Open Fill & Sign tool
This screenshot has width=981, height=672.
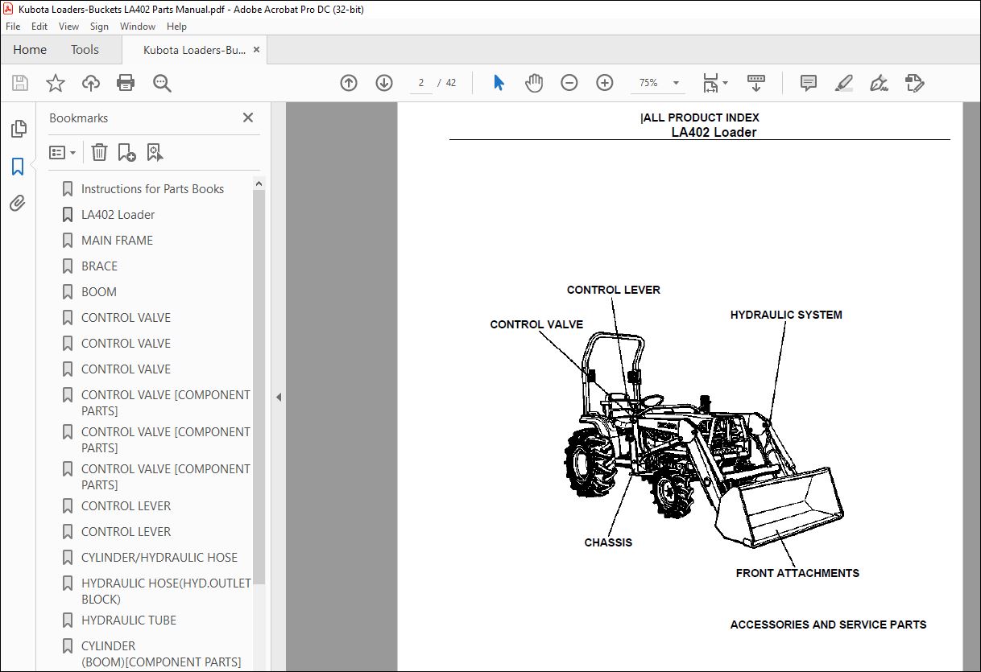click(x=914, y=83)
